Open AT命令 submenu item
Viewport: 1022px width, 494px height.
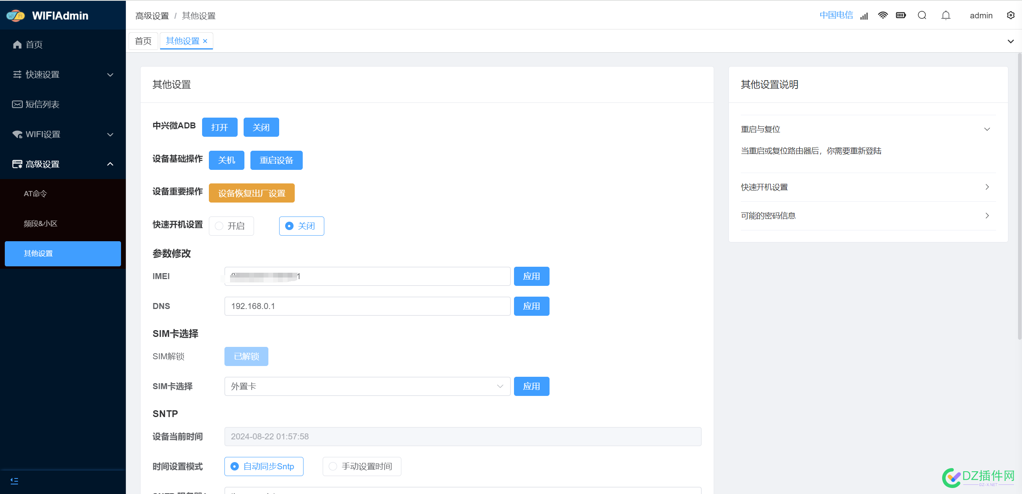coord(63,194)
